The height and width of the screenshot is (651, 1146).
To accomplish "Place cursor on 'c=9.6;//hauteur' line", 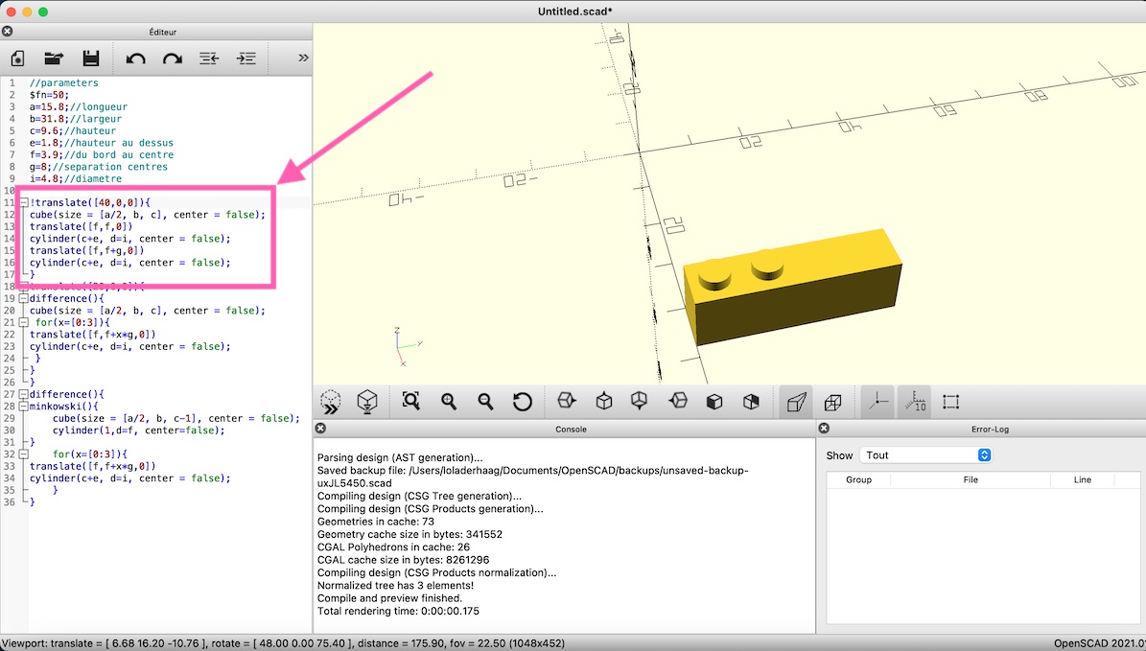I will tap(72, 130).
